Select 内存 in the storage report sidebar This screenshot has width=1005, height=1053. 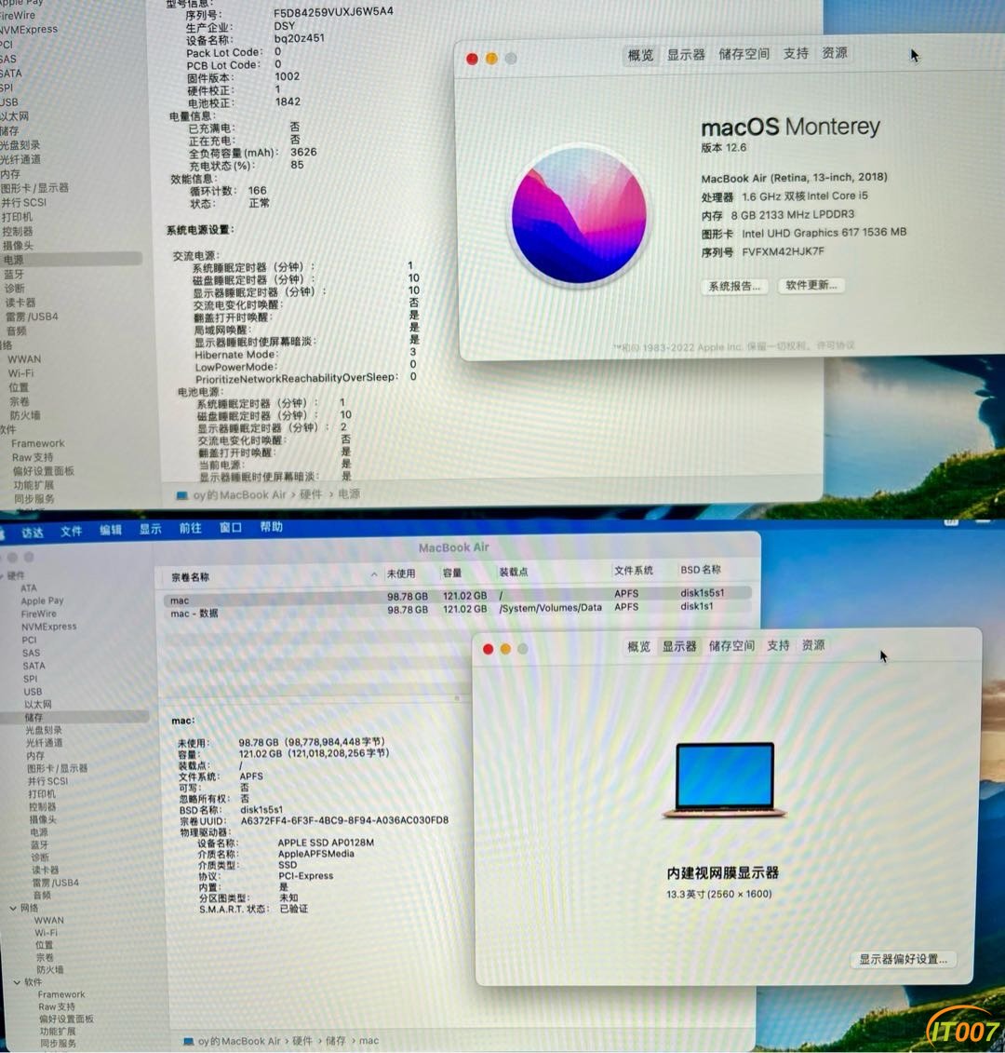point(35,755)
